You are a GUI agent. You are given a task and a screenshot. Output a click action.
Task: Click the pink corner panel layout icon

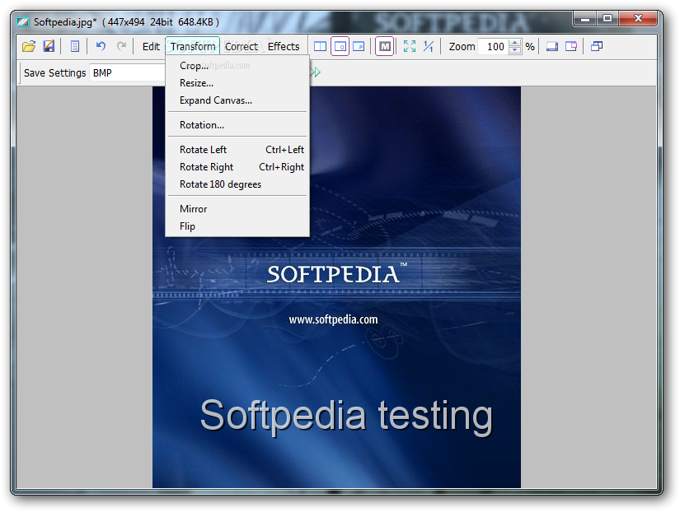(571, 46)
